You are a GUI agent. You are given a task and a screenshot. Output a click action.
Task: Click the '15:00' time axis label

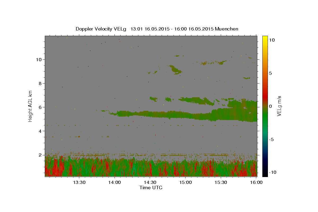[185, 182]
